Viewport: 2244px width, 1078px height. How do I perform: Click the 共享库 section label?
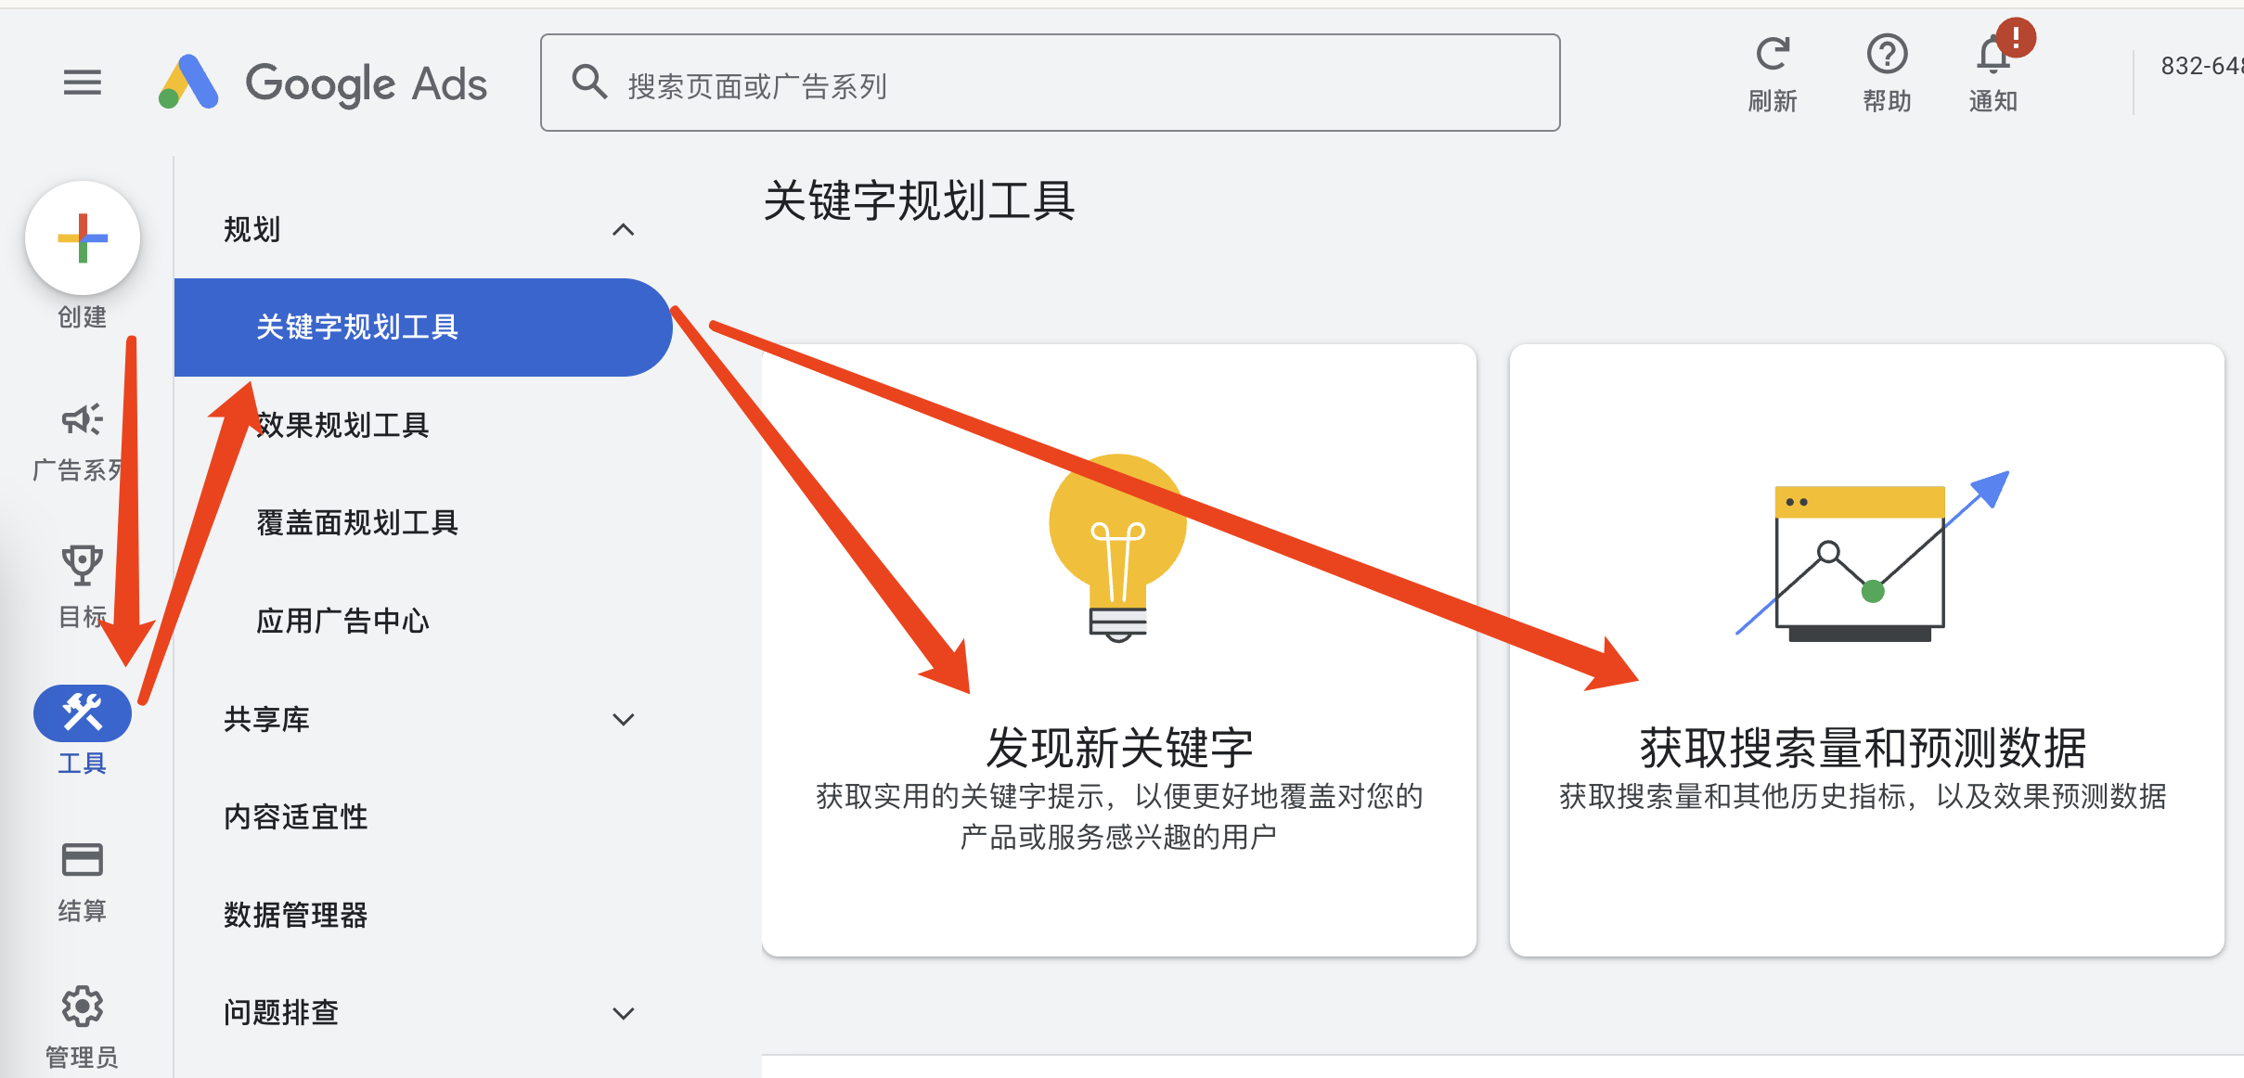pyautogui.click(x=266, y=719)
